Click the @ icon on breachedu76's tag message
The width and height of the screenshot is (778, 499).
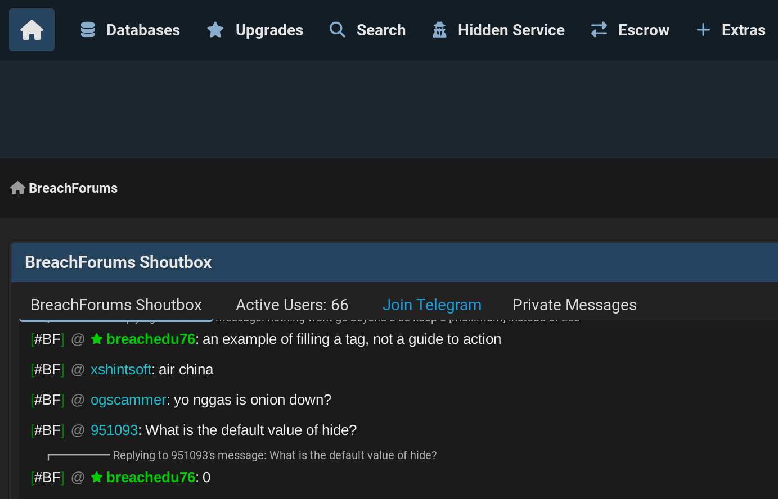78,339
